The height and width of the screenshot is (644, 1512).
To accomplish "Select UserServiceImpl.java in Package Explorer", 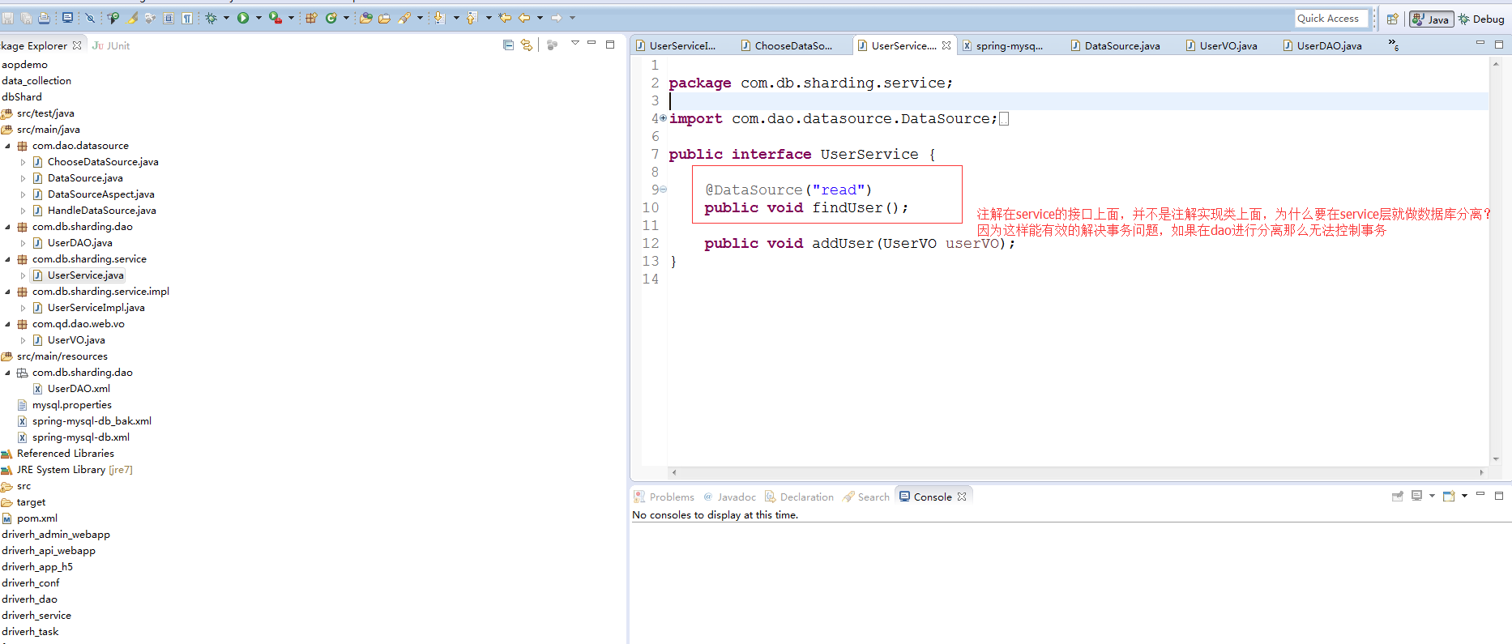I will 96,308.
